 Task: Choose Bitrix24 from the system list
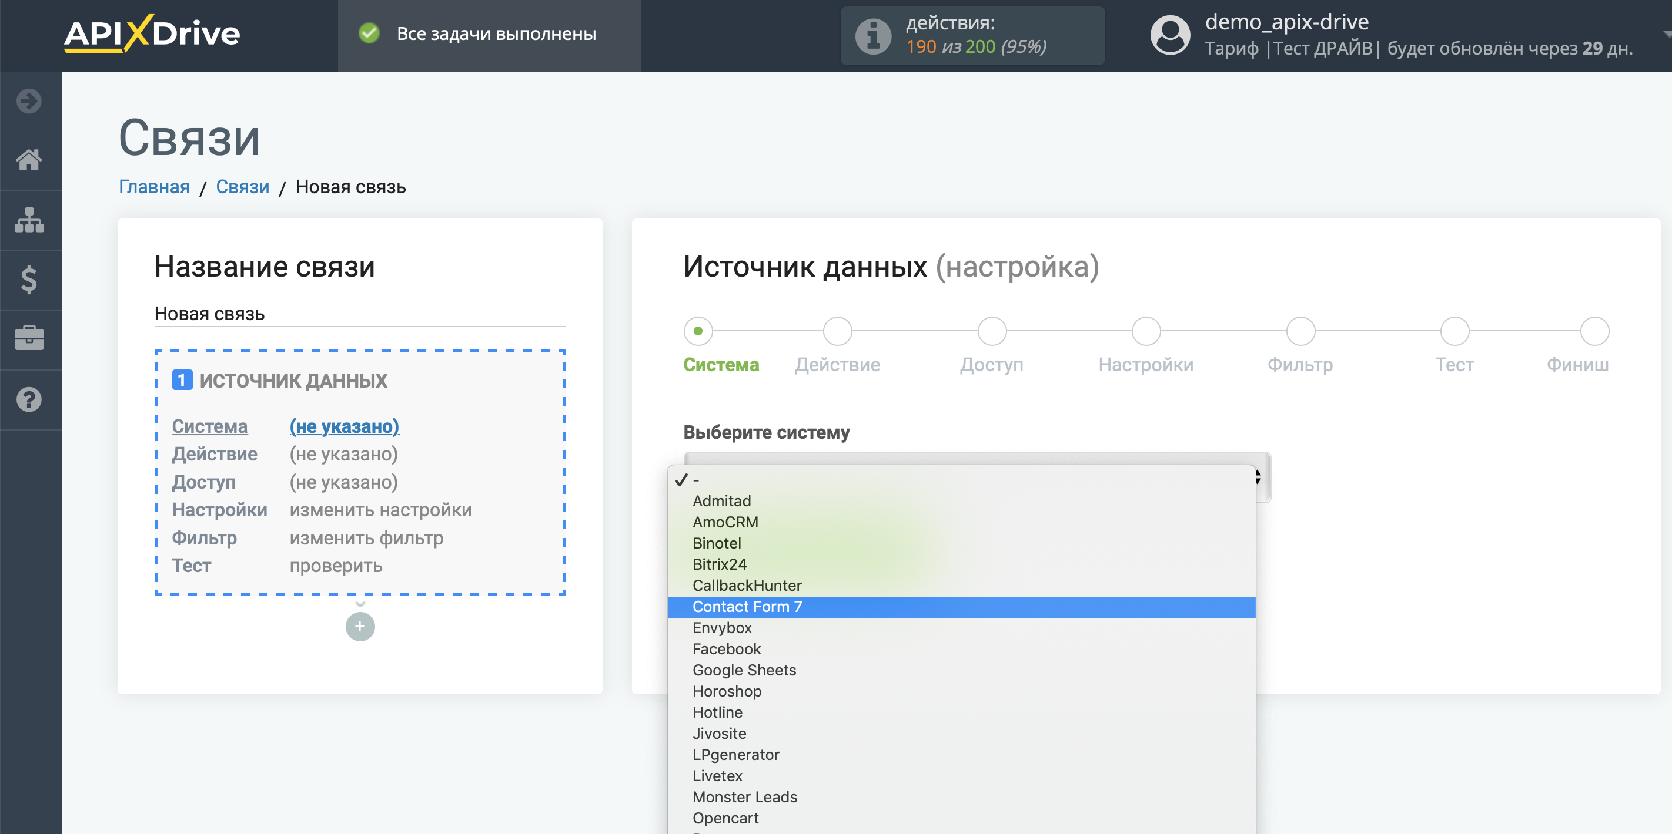pos(961,564)
